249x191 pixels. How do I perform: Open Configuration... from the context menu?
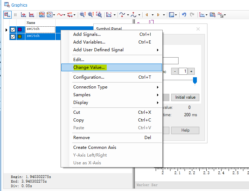(x=112, y=77)
